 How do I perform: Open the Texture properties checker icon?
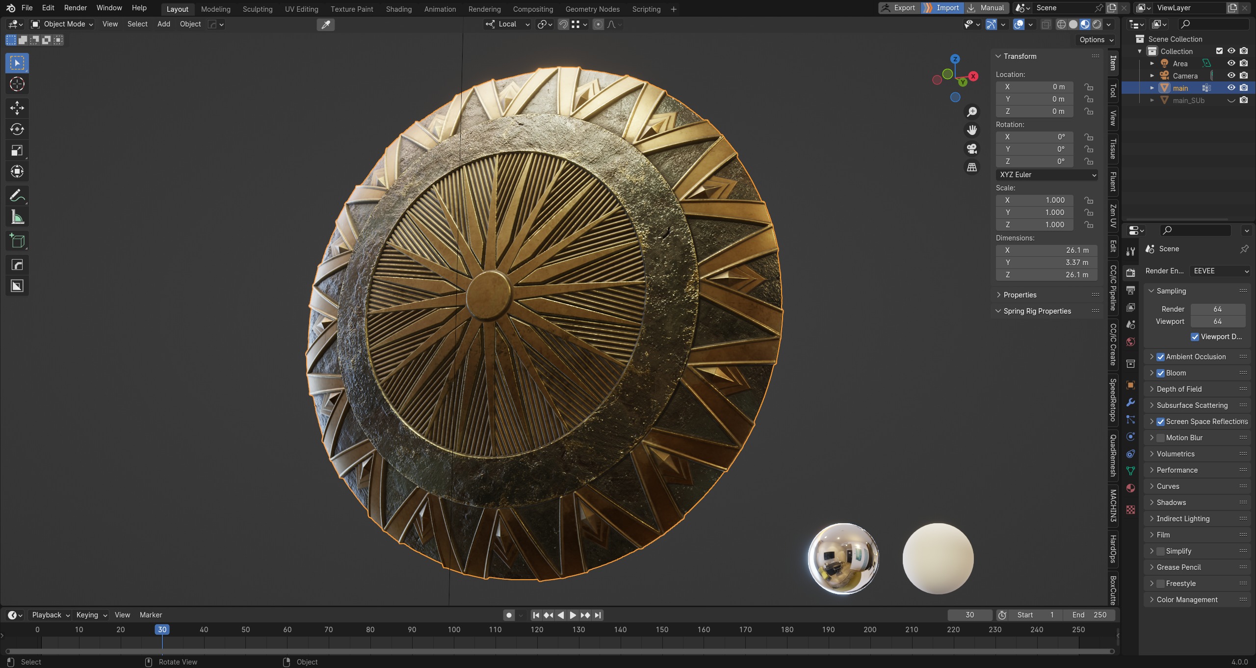coord(1131,509)
